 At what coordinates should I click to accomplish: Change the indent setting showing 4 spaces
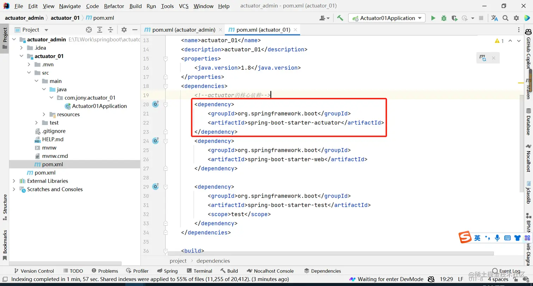click(x=498, y=279)
